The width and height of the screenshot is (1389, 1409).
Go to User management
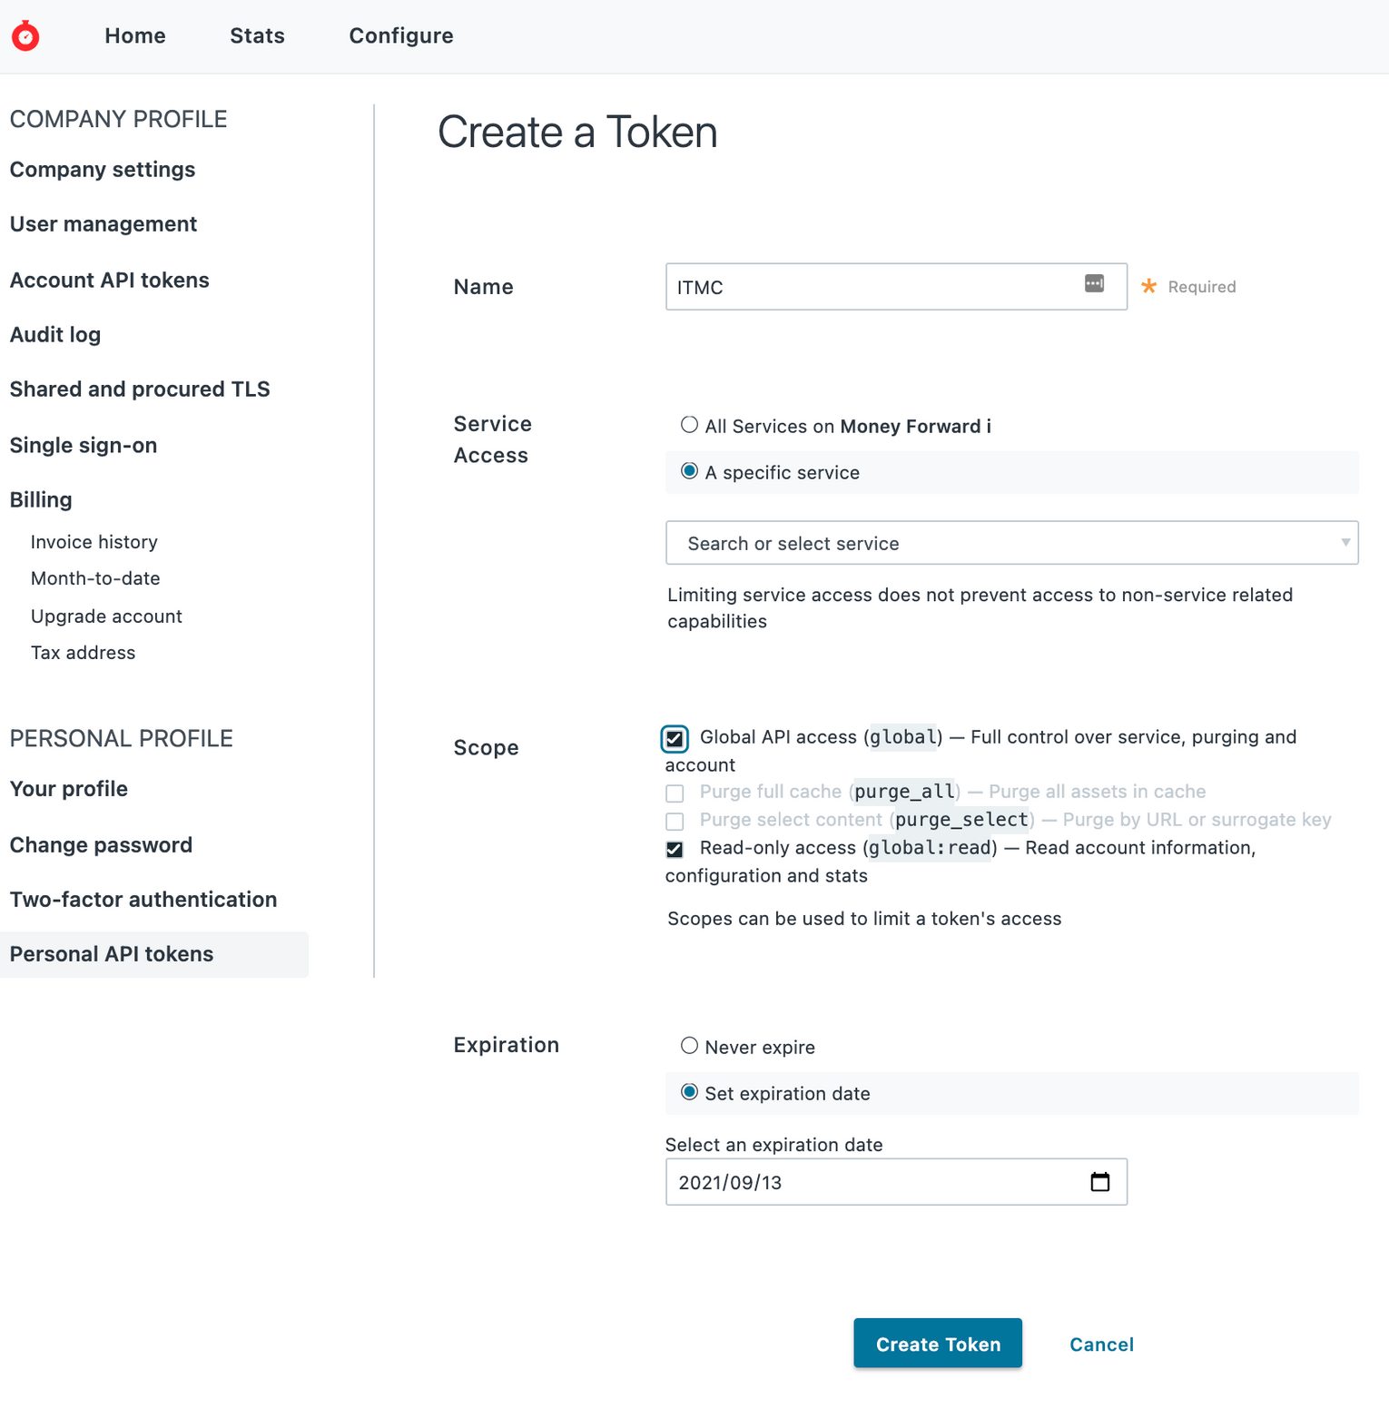pyautogui.click(x=103, y=224)
